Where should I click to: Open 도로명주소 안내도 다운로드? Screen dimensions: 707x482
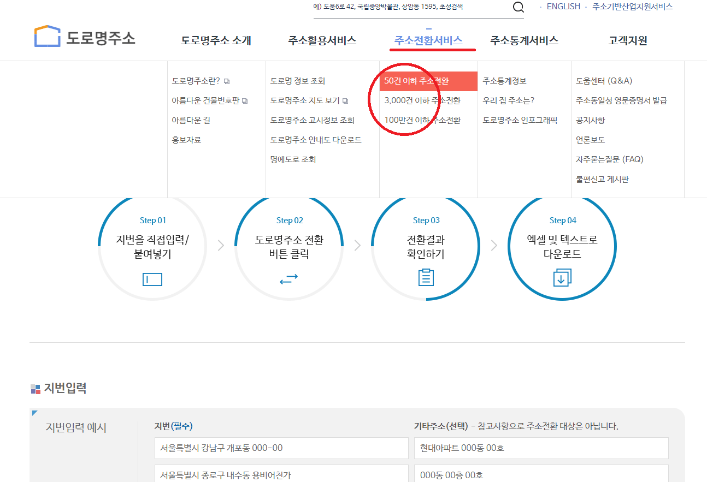(316, 140)
